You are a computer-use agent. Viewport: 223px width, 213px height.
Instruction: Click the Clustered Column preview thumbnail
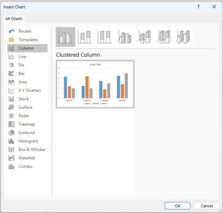(x=95, y=84)
